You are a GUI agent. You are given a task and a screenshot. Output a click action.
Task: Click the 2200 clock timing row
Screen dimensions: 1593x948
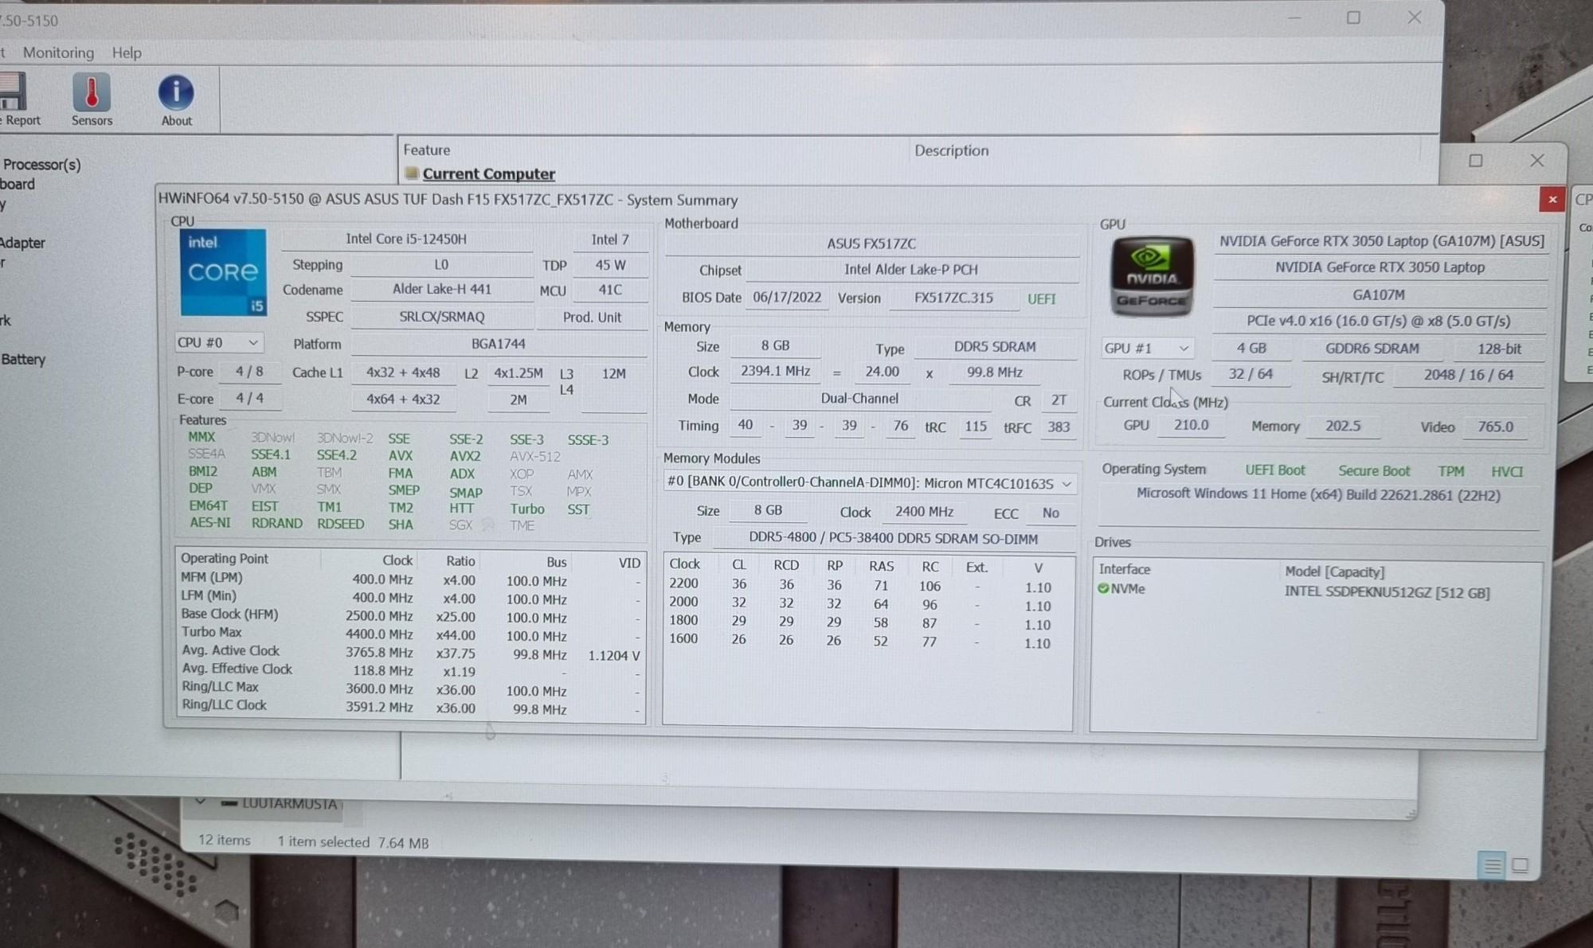coord(867,586)
